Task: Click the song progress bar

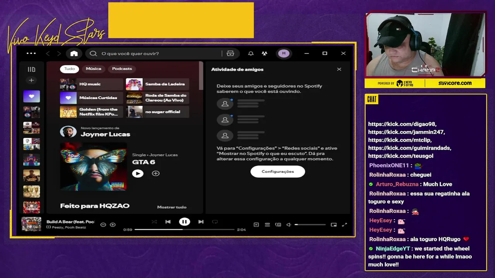Action: (x=184, y=230)
